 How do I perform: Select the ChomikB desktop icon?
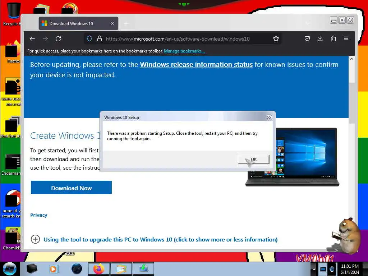point(12,239)
